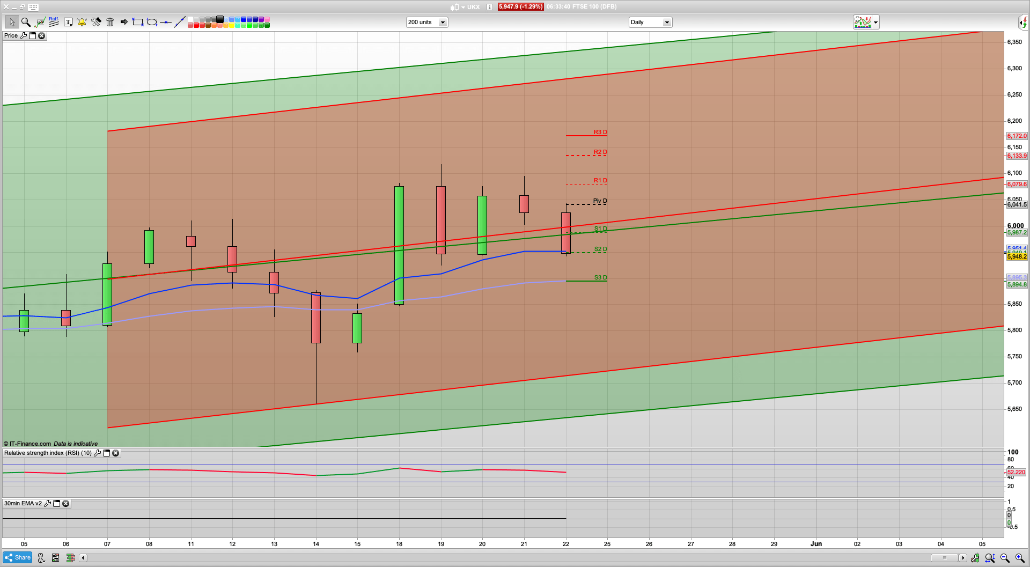Click the instrument info icon near UKX
Screen dimensions: 1030x567
tap(490, 7)
